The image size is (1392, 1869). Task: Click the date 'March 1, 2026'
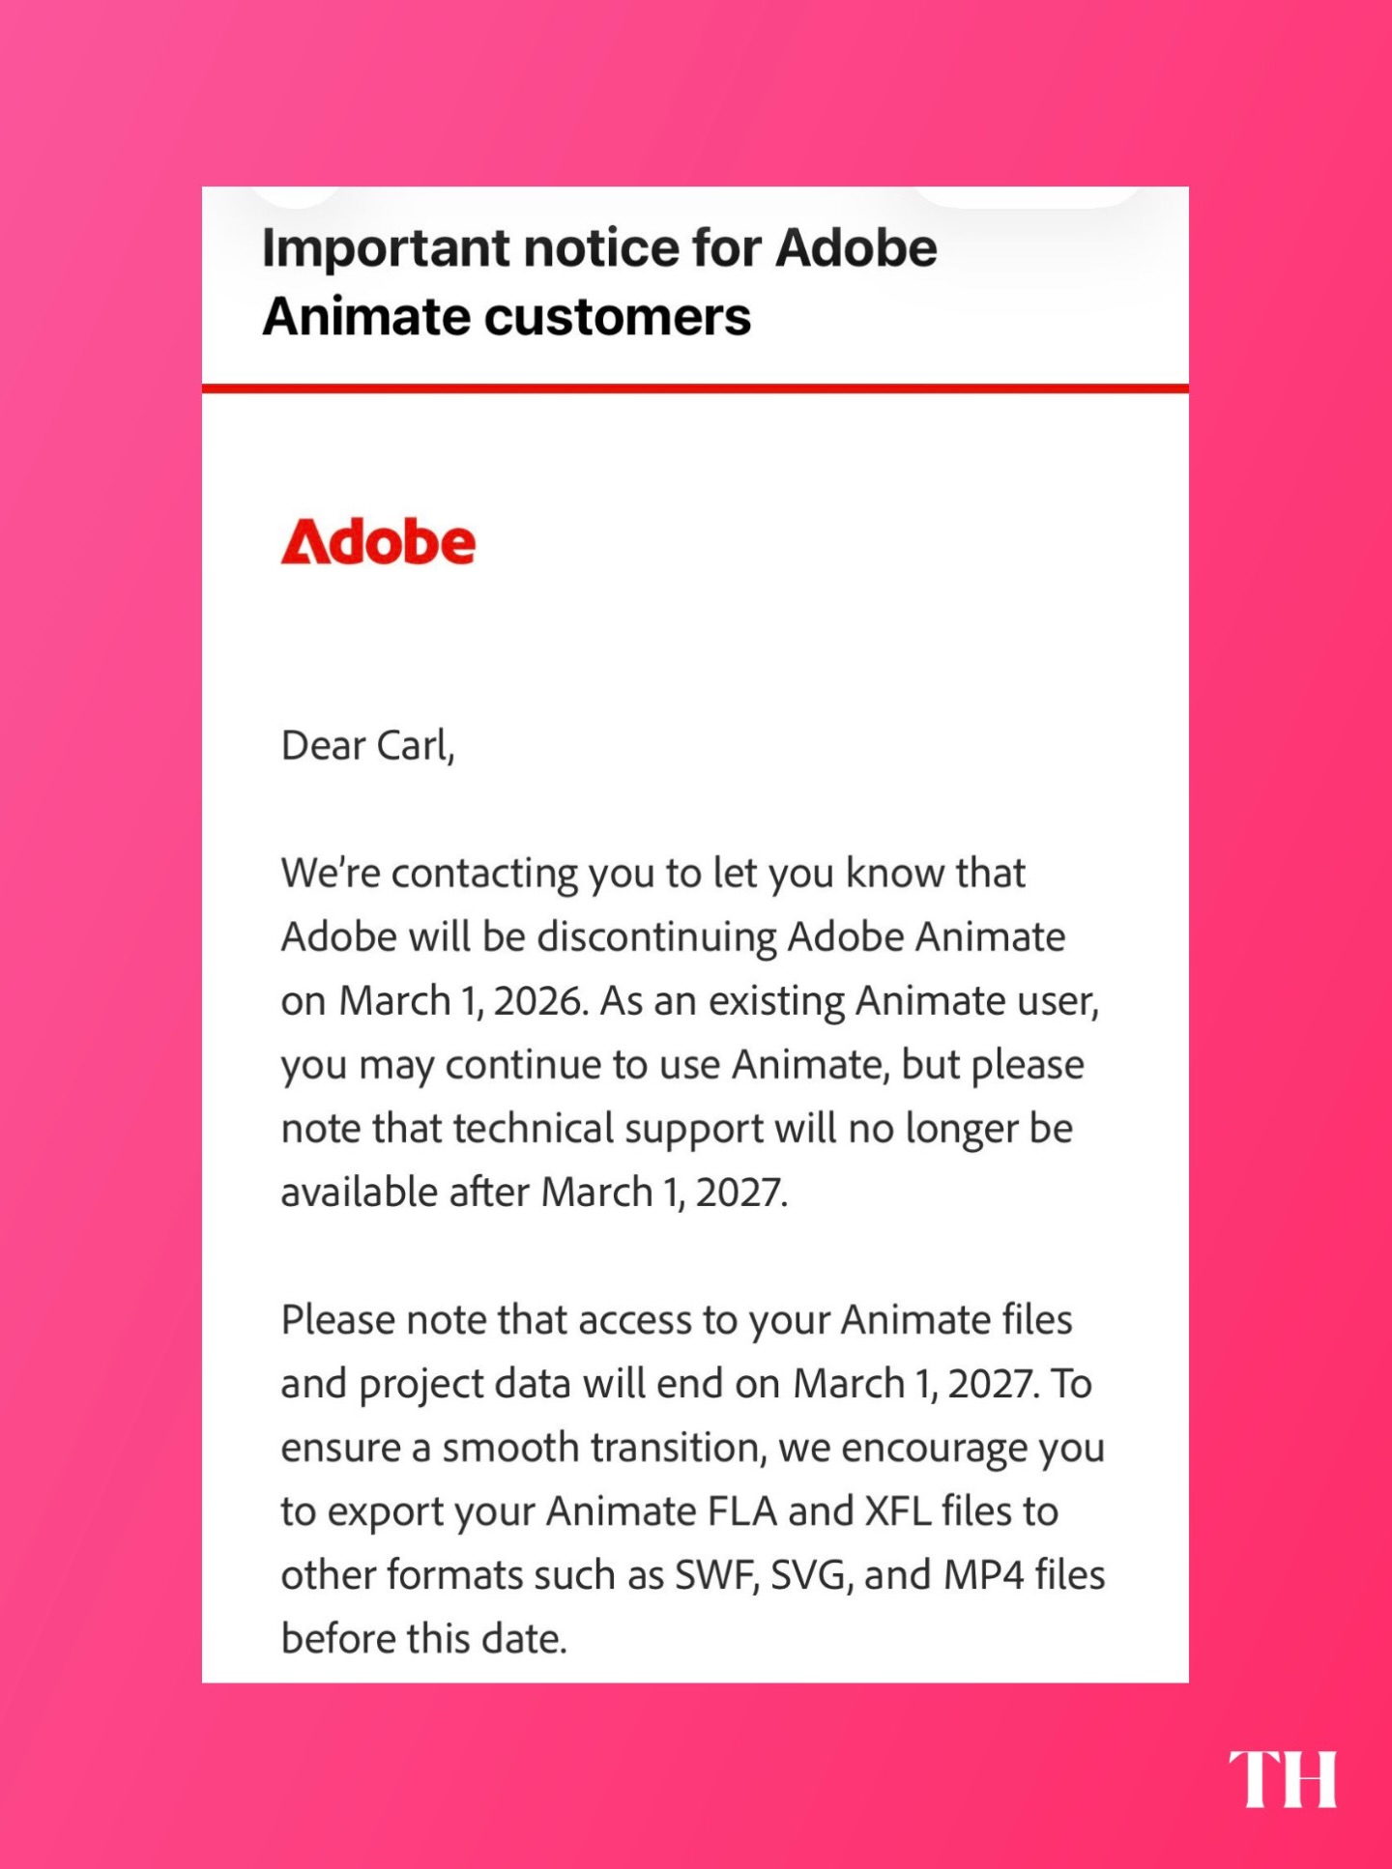pos(462,1001)
